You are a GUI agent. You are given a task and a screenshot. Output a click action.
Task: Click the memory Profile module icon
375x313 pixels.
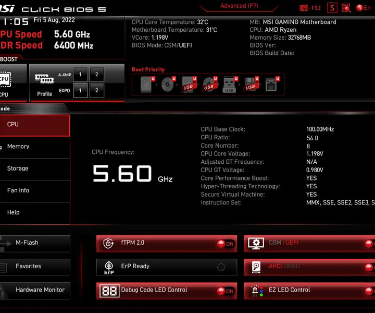tap(44, 79)
